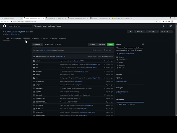Open the can folder

[x=37, y=64]
